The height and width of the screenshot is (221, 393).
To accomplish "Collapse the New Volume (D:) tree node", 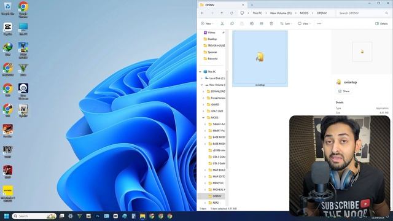I will pyautogui.click(x=202, y=85).
